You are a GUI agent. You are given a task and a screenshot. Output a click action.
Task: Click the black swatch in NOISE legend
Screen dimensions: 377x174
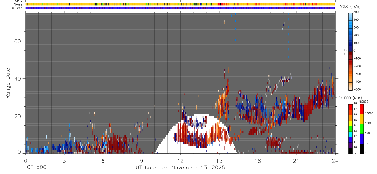tap(361, 149)
